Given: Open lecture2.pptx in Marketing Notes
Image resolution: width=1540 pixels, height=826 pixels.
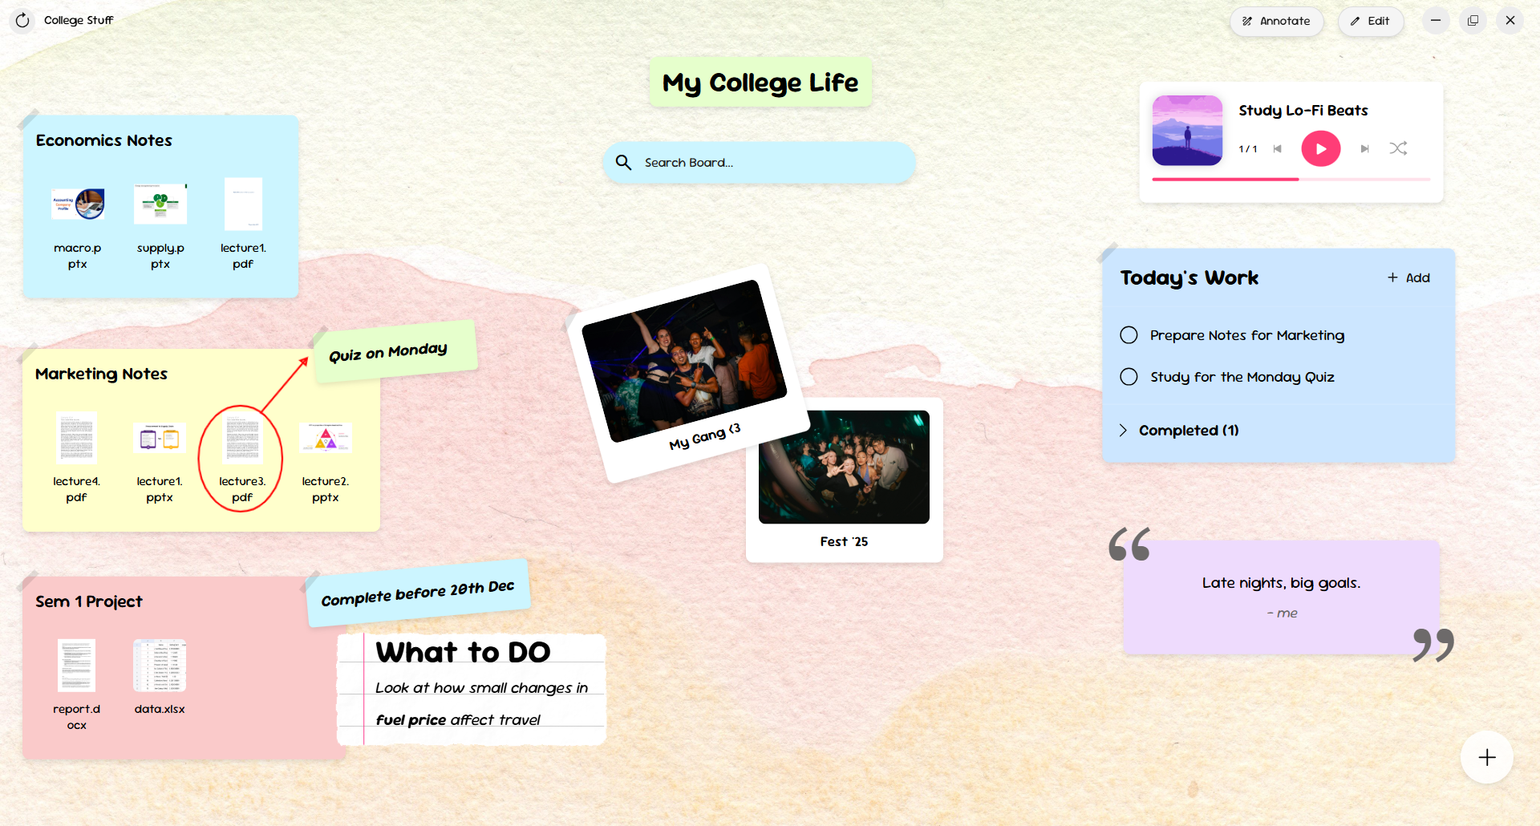Looking at the screenshot, I should (326, 460).
